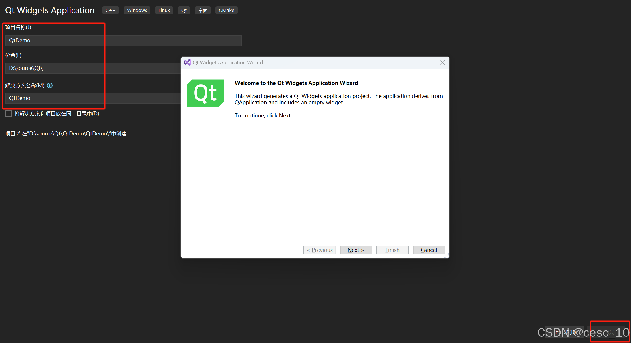
Task: Click the Linux tag
Action: coord(164,10)
